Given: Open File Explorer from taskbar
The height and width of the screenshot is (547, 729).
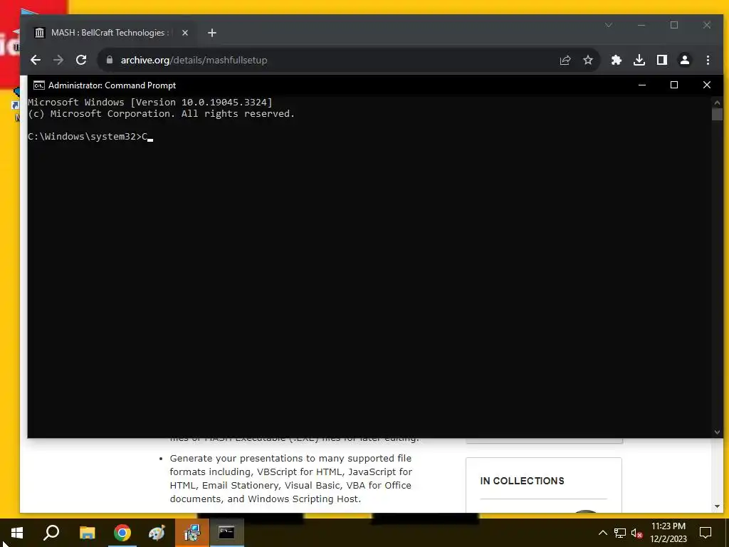Looking at the screenshot, I should click(x=87, y=533).
